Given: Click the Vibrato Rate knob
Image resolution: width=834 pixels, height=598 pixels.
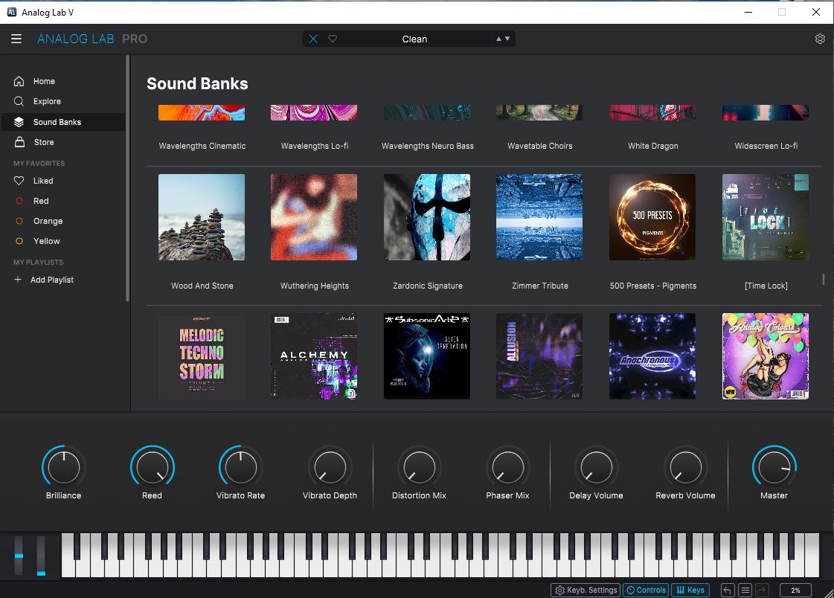Looking at the screenshot, I should [x=240, y=467].
